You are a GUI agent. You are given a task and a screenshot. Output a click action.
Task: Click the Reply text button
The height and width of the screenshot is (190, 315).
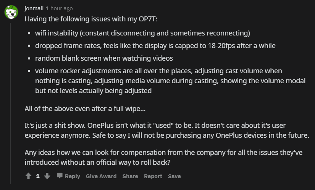(x=72, y=176)
